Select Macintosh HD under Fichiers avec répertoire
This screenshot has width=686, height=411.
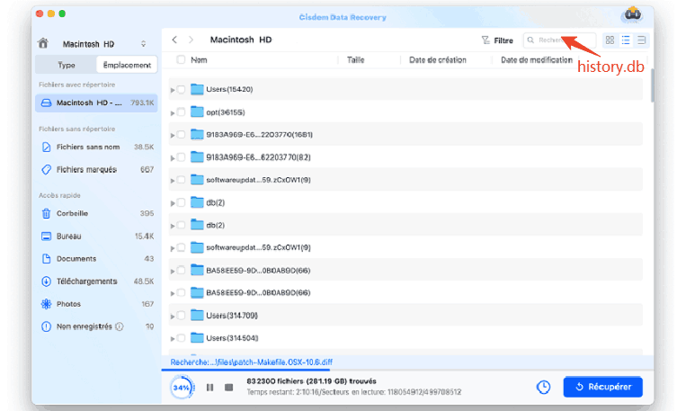point(96,103)
